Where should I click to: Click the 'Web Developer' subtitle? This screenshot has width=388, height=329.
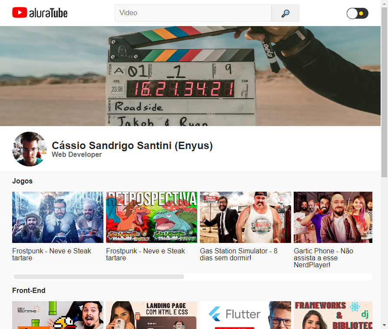click(x=77, y=154)
